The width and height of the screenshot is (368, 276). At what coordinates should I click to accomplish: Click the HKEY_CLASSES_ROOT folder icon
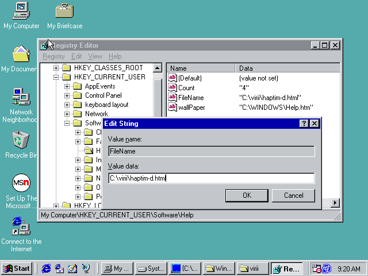coord(67,68)
